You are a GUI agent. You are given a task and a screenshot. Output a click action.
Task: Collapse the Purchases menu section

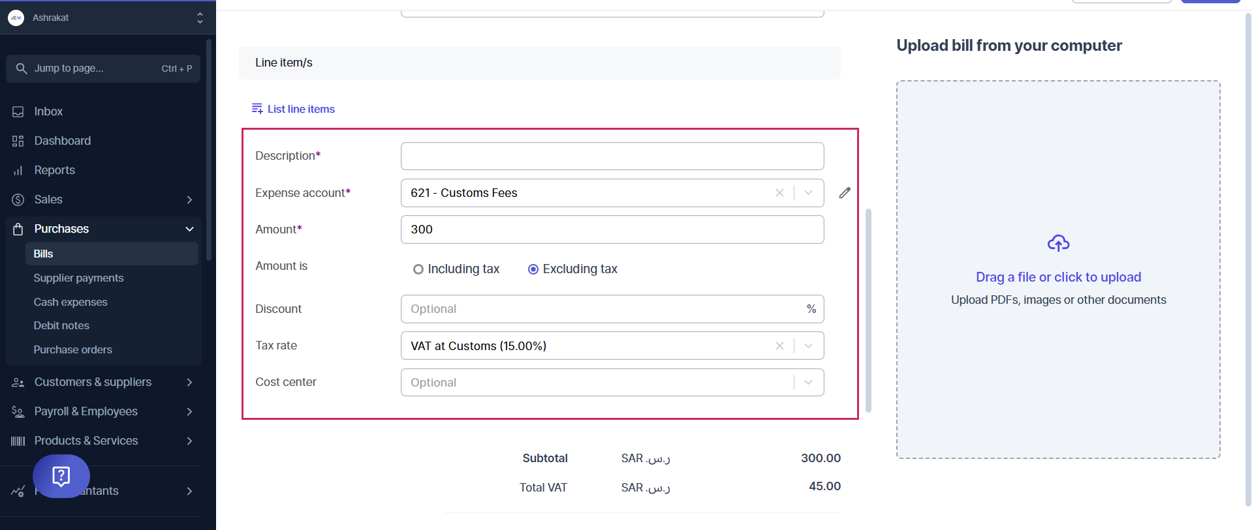coord(189,229)
